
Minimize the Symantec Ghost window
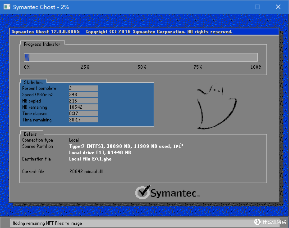tap(237, 7)
